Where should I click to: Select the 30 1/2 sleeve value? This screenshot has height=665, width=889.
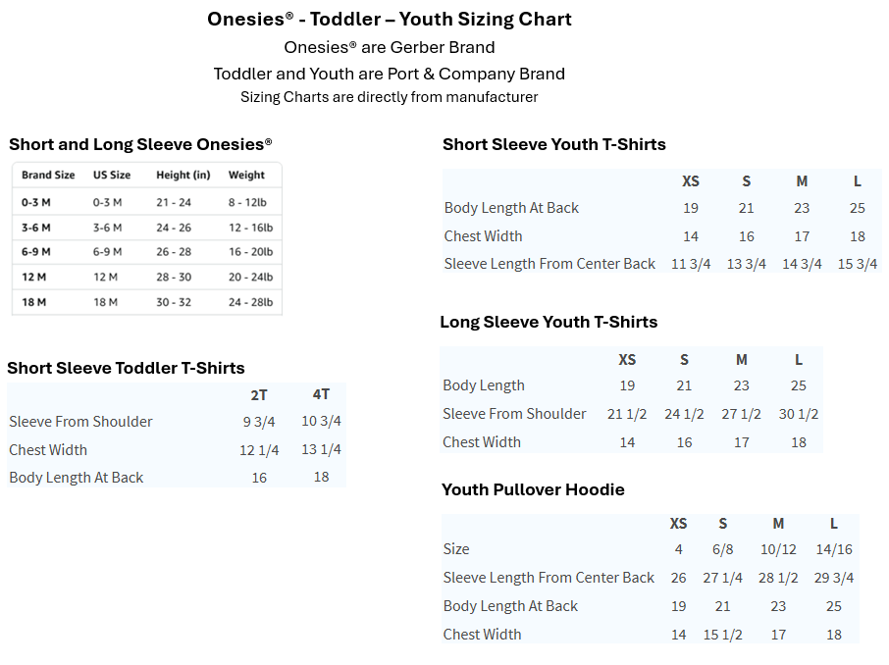coord(798,414)
